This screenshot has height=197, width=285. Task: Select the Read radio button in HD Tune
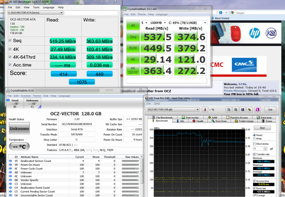pyautogui.click(x=254, y=135)
